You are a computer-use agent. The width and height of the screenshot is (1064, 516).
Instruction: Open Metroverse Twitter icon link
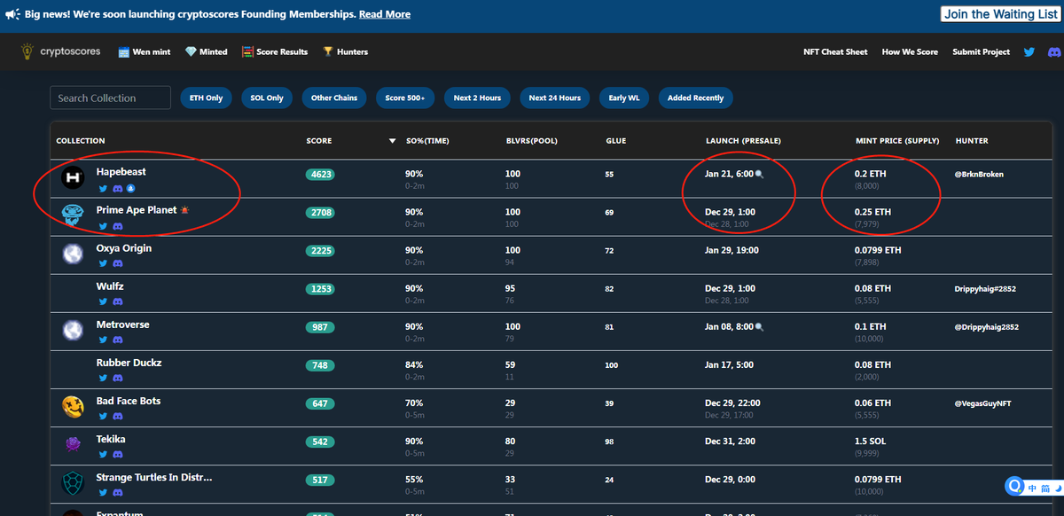(103, 340)
